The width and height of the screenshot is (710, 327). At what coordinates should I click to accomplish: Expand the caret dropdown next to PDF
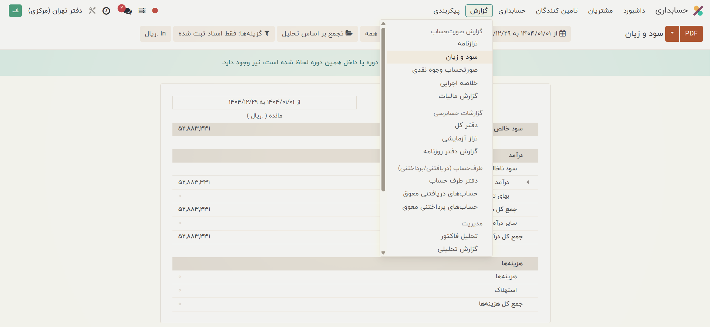pos(672,34)
